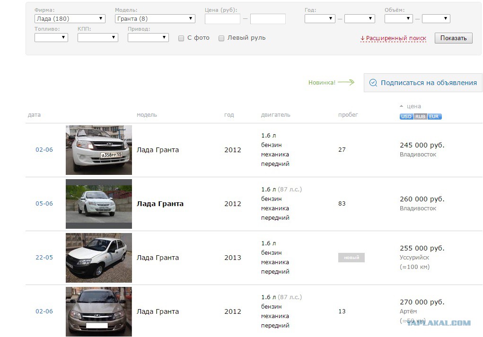Click the subscribe checkmark circle icon
The height and width of the screenshot is (337, 483).
[x=373, y=83]
